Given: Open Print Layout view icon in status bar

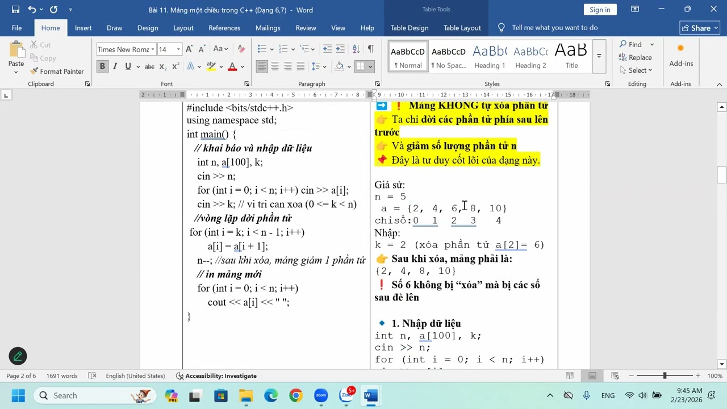Looking at the screenshot, I should tap(592, 375).
